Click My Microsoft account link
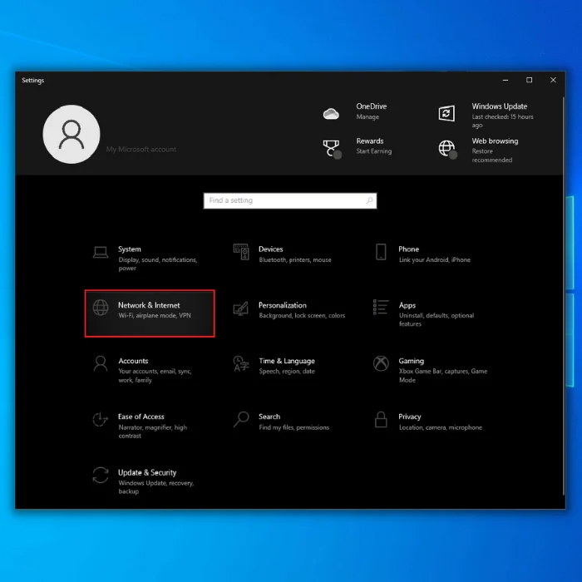This screenshot has height=582, width=582. (x=141, y=149)
